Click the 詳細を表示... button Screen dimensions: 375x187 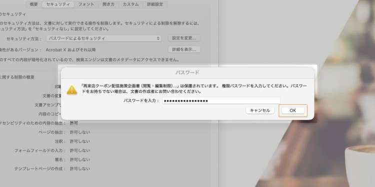pyautogui.click(x=184, y=49)
